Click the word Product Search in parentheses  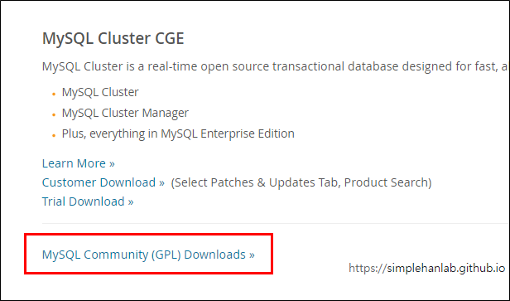coord(387,182)
